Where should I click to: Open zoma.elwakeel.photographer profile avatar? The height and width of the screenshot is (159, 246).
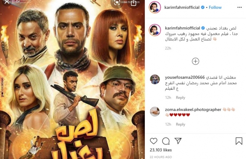click(x=155, y=112)
